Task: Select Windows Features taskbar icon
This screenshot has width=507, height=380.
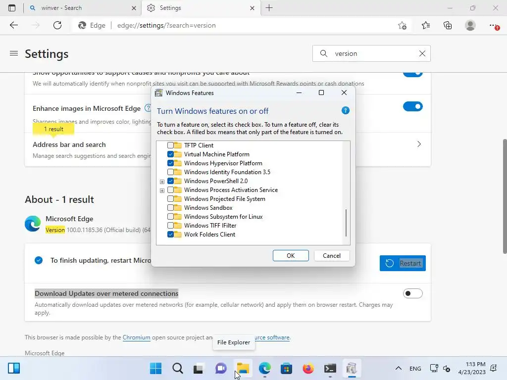Action: pyautogui.click(x=352, y=368)
